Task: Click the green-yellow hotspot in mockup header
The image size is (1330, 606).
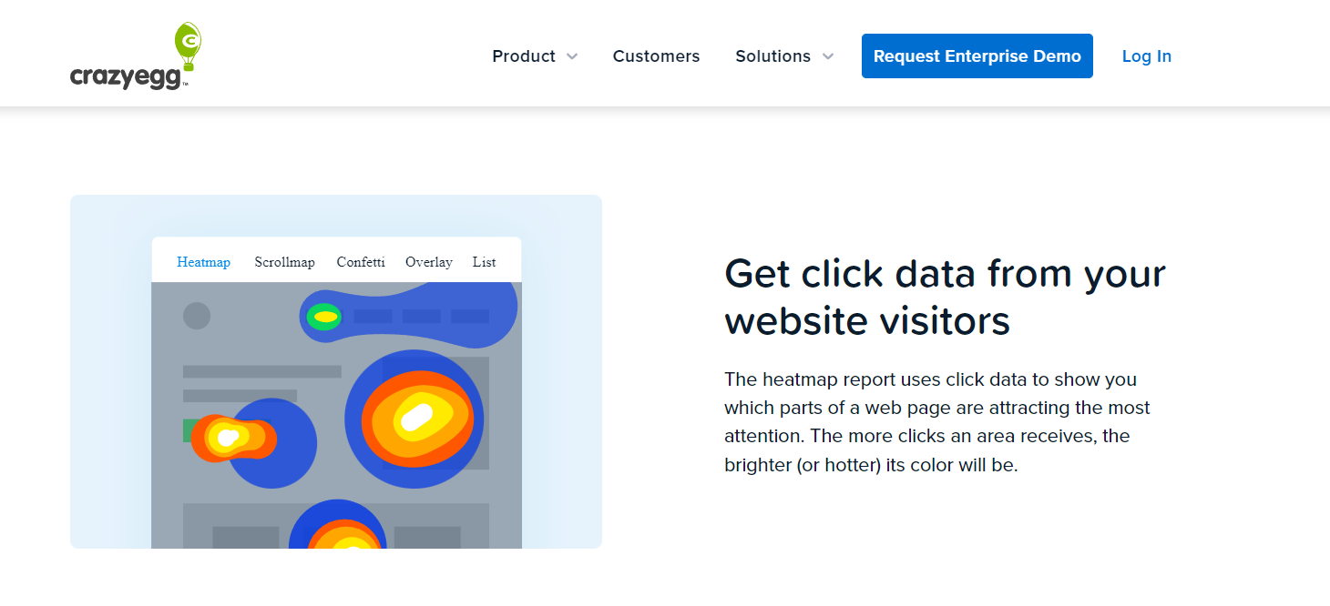Action: [324, 317]
